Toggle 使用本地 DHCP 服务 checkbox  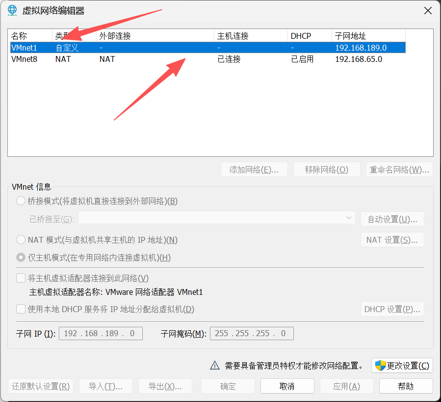click(21, 309)
